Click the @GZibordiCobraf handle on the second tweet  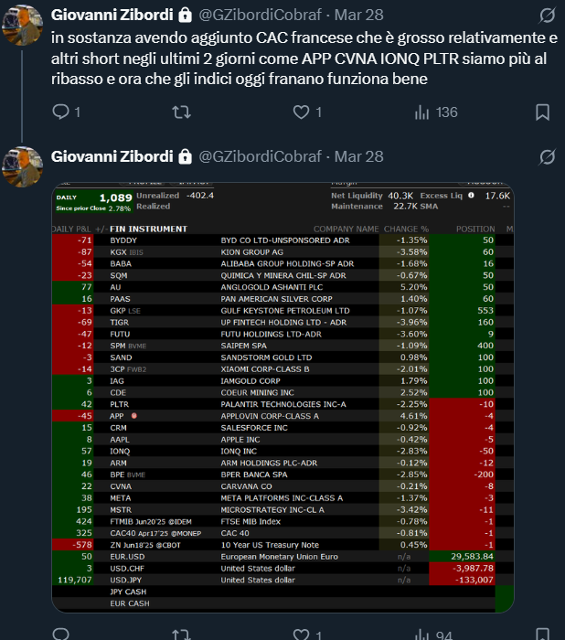pos(256,157)
